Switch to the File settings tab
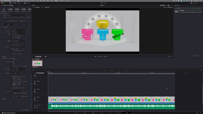Viewport: 203px width, 114px height. tap(23, 24)
